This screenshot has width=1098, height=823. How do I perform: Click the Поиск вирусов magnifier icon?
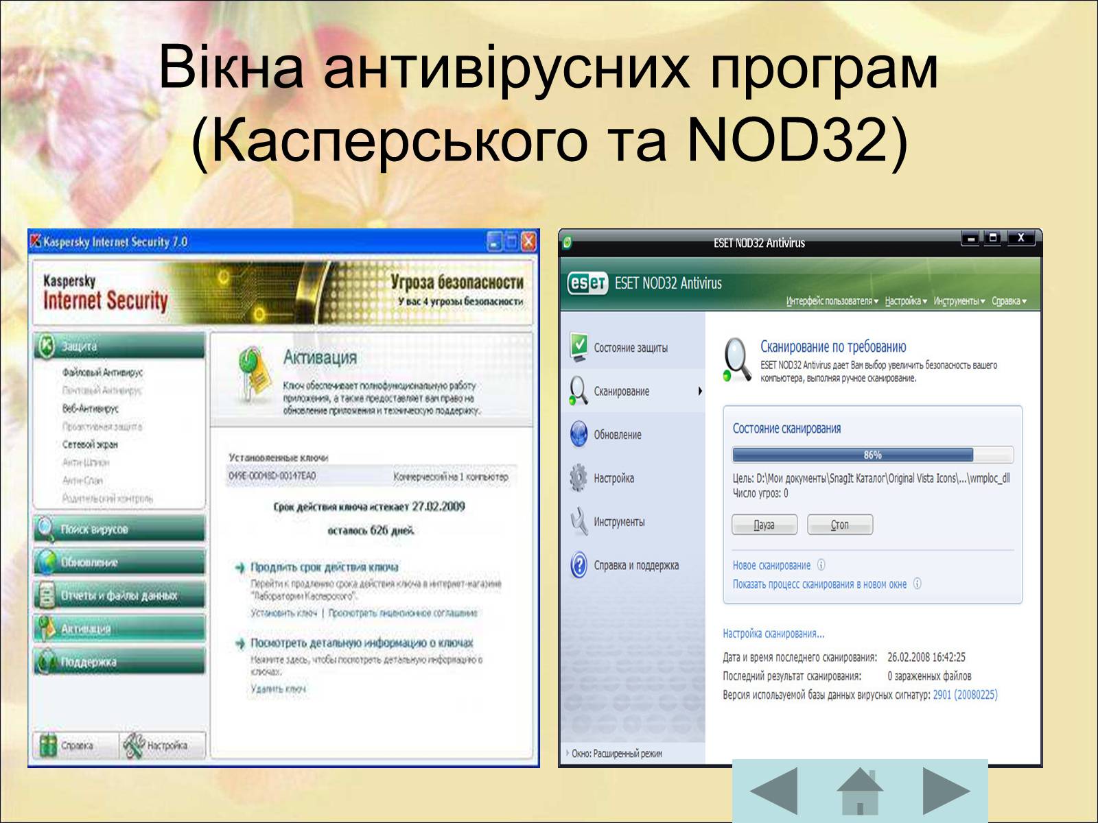point(46,529)
